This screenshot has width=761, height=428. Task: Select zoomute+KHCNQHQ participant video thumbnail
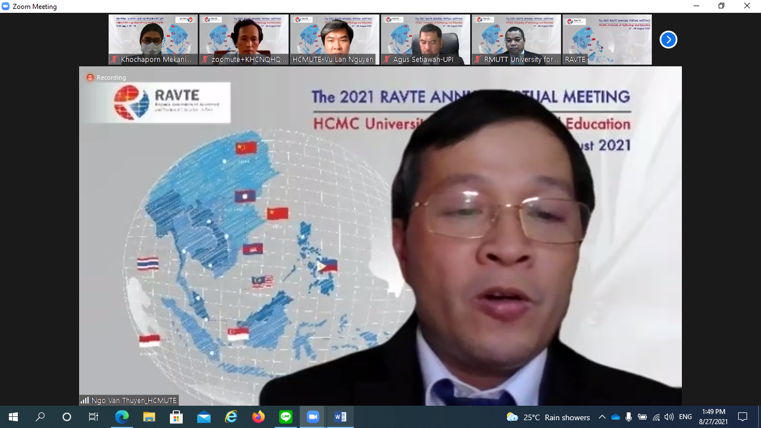click(244, 40)
